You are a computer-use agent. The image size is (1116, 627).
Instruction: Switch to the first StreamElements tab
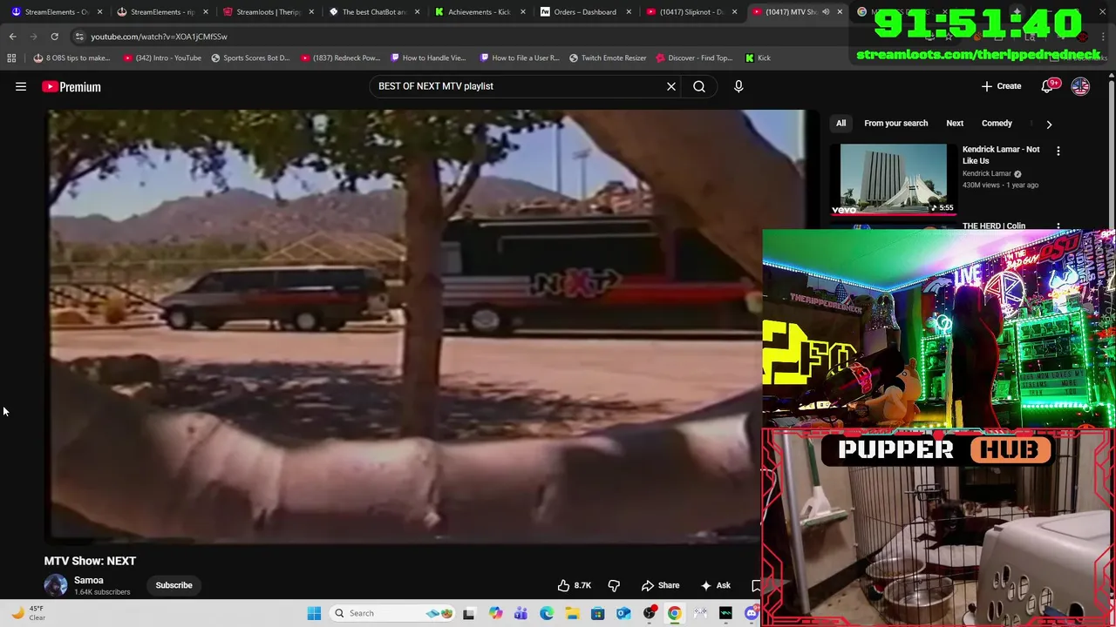pos(57,11)
